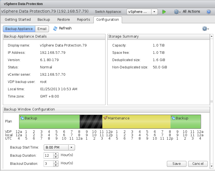Click the green play arrow icon

pyautogui.click(x=164, y=12)
